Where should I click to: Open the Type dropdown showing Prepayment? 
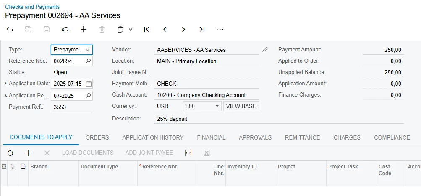pyautogui.click(x=72, y=50)
